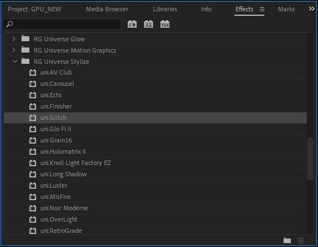Click the effect icon next to uni.RetroGrade
318x247 pixels.
pyautogui.click(x=33, y=231)
